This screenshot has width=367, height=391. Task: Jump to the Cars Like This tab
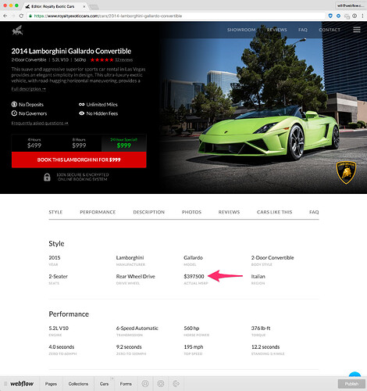274,212
